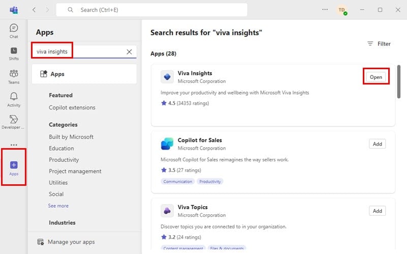This screenshot has height=254, width=407.
Task: Clear the viva insights search text
Action: 129,52
